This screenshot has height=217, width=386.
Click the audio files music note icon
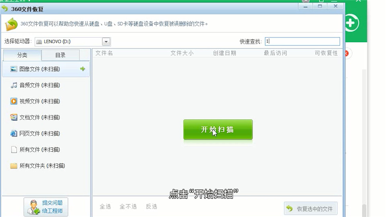coord(14,85)
